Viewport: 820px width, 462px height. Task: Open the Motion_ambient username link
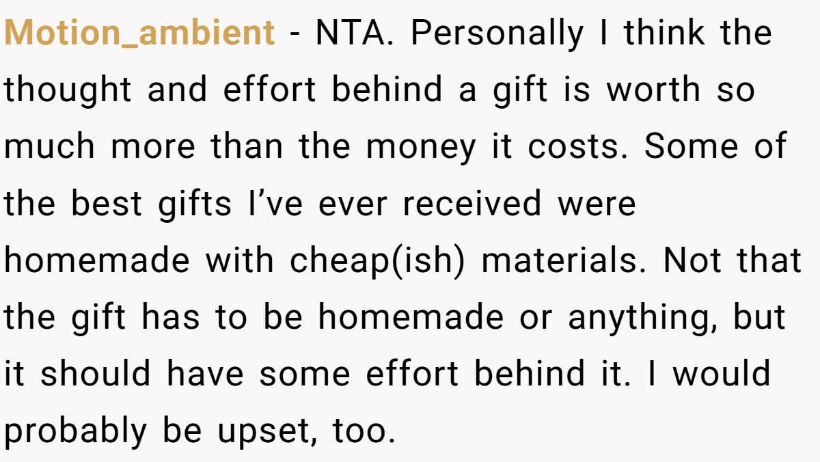pos(139,33)
